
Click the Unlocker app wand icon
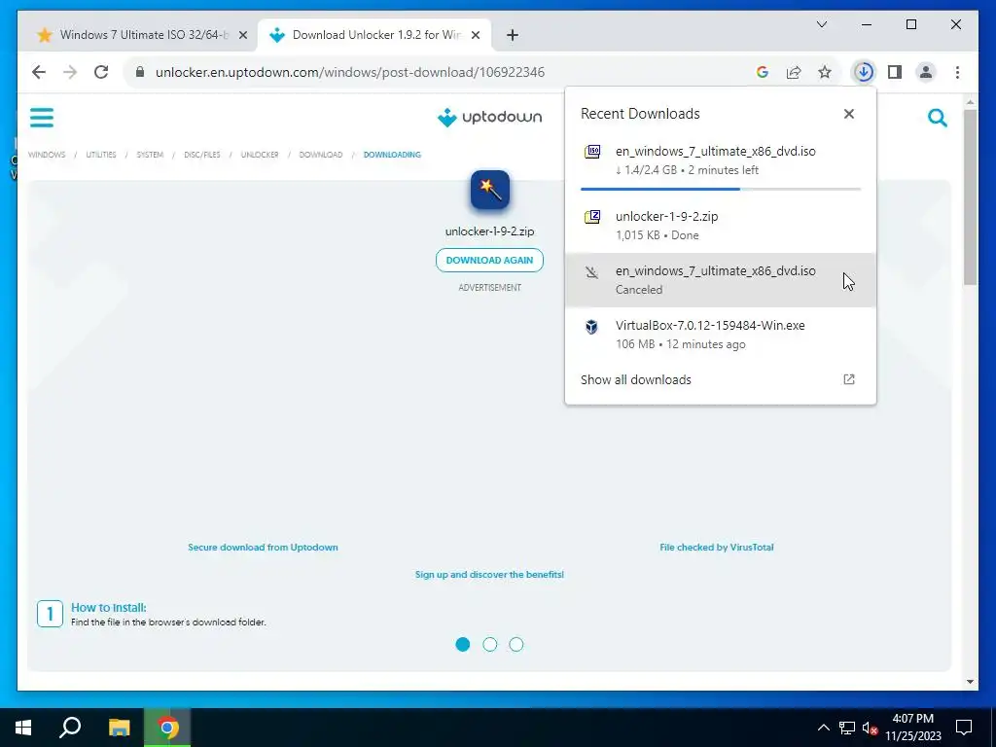coord(490,190)
